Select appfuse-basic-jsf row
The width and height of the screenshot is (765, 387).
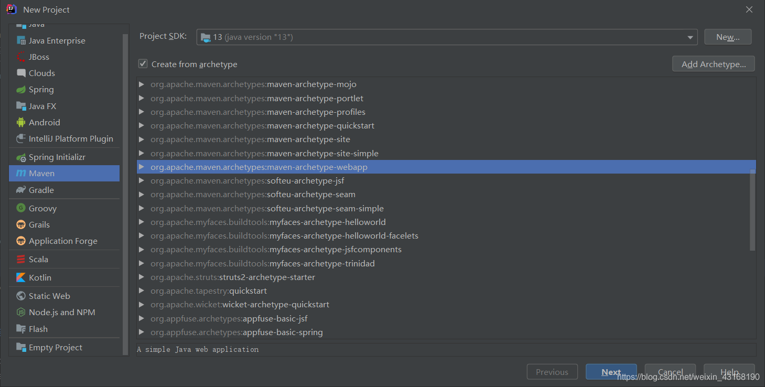tap(446, 318)
